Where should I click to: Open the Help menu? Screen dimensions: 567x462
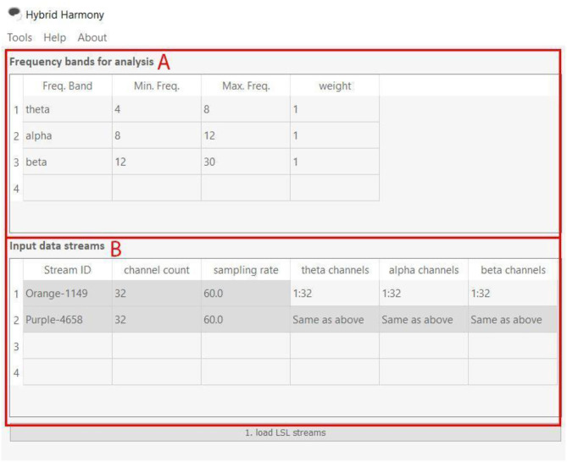54,37
